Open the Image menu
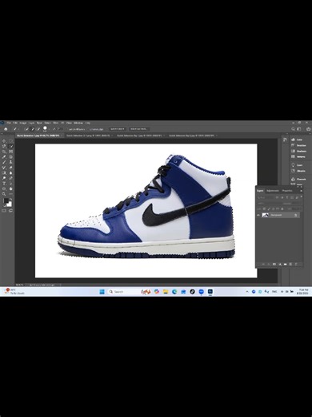The image size is (312, 417). (23, 123)
